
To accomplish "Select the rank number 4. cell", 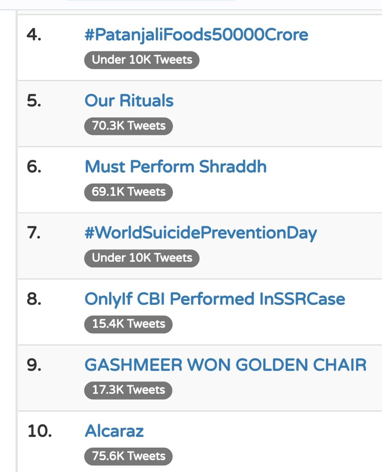I will [34, 35].
